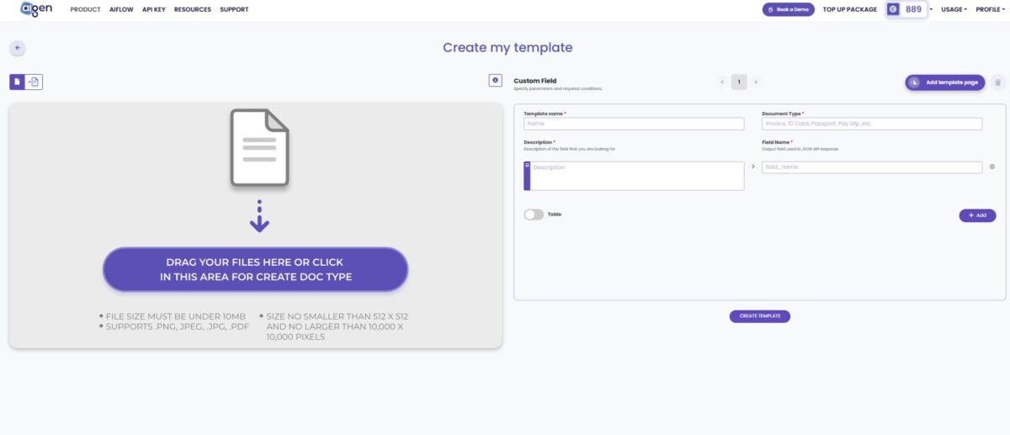The width and height of the screenshot is (1010, 435).
Task: Open the USAGE dropdown
Action: coord(954,9)
